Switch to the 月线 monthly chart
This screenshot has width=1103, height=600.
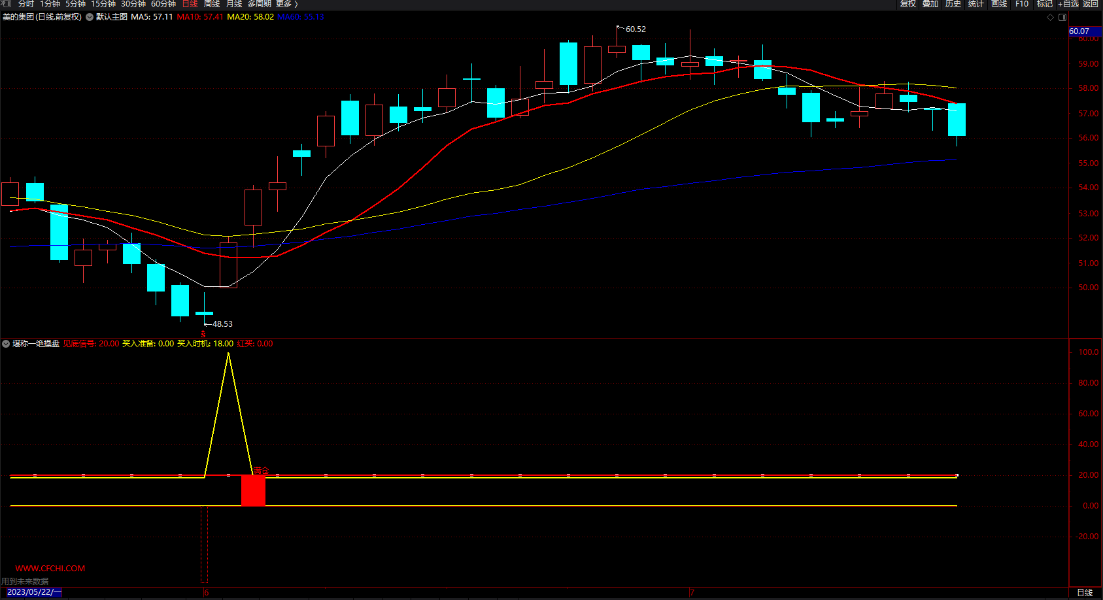point(234,4)
